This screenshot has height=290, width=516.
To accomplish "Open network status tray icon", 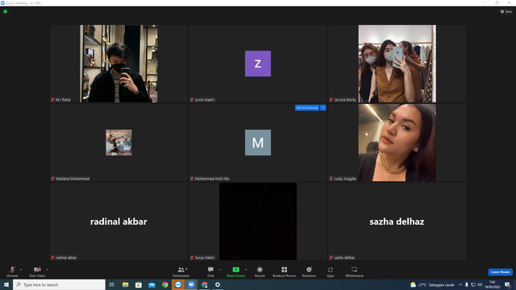I will (473, 284).
